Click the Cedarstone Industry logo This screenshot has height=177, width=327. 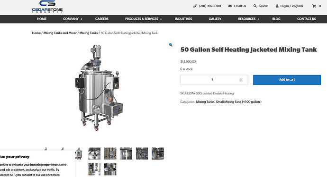[47, 7]
